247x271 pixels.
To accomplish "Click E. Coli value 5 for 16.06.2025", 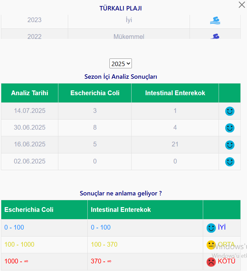I will click(x=95, y=144).
